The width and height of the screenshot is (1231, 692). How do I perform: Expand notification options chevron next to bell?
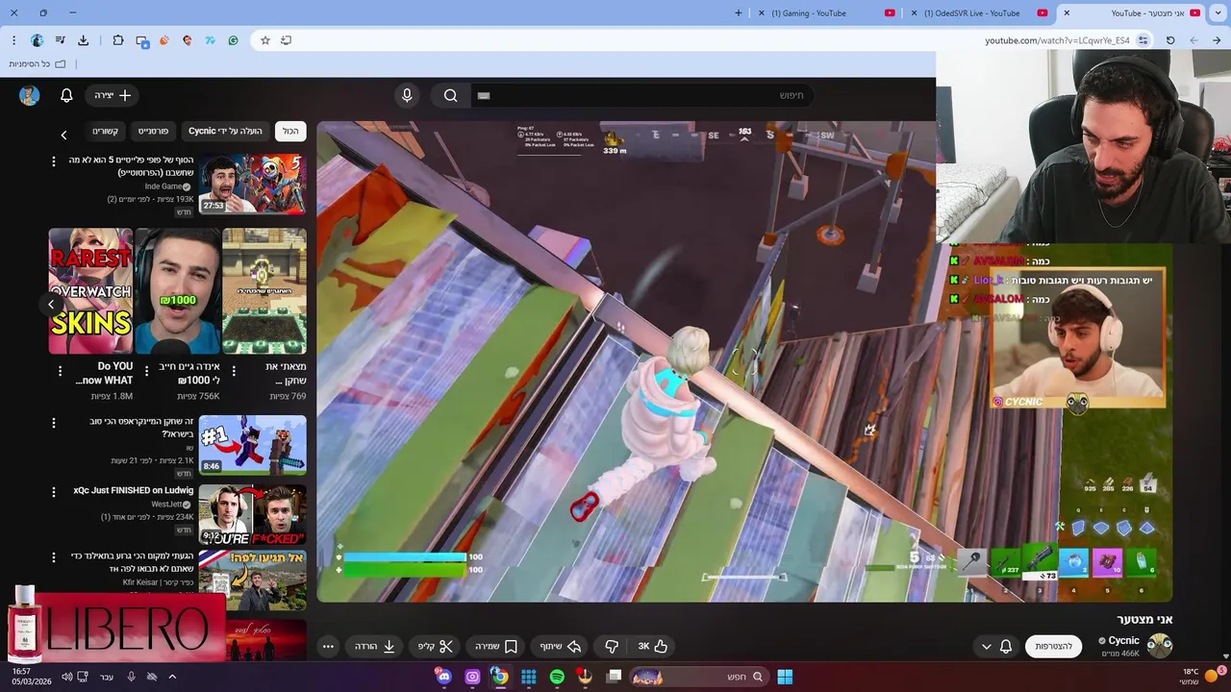pos(986,647)
